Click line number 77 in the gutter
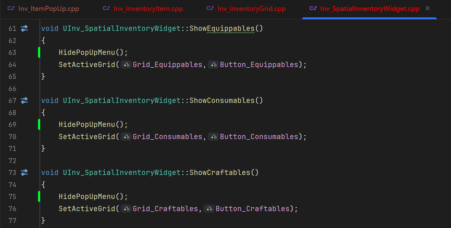 point(12,221)
